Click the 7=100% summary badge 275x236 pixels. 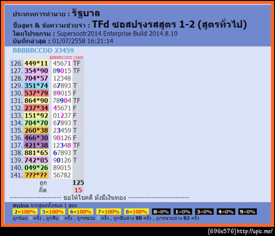[109, 212]
